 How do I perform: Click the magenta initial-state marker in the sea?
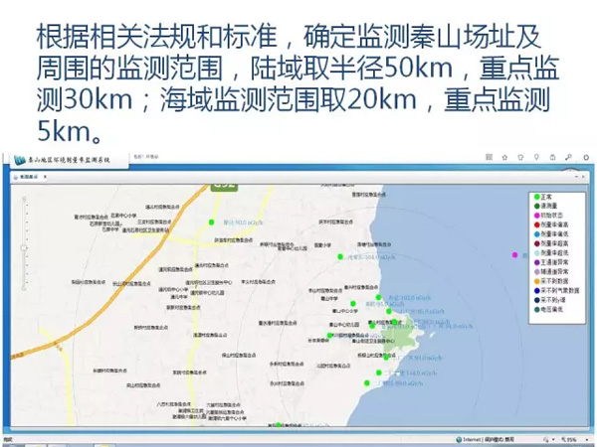(514, 255)
